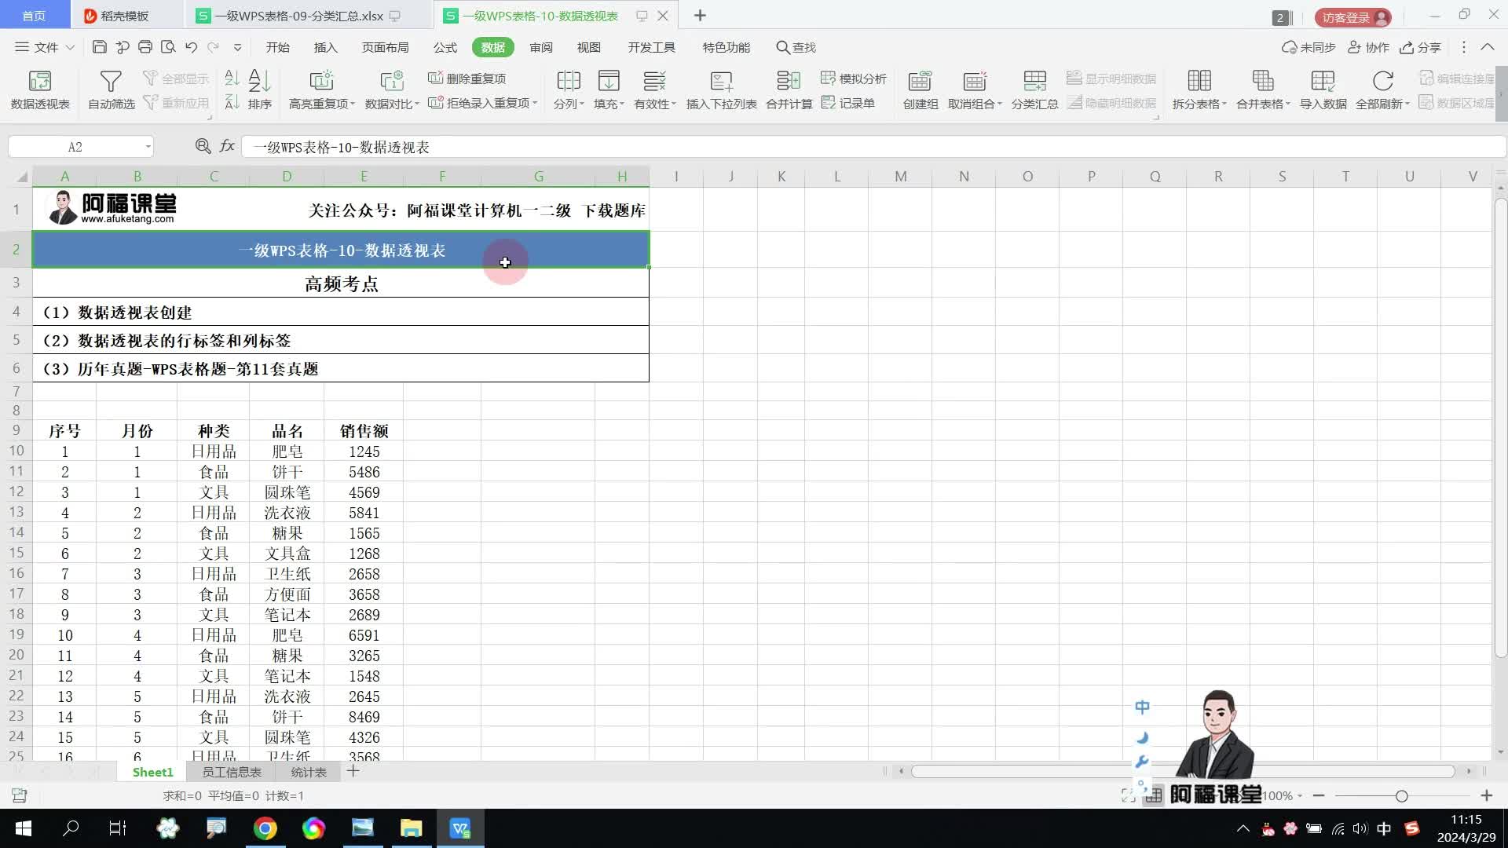Click the 合并计算 consolidate icon

coord(789,82)
